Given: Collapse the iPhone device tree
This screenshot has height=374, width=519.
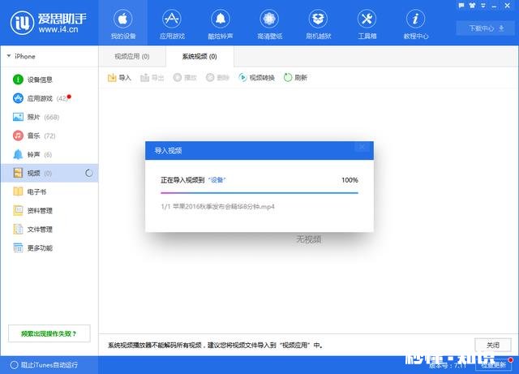Looking at the screenshot, I should [x=9, y=56].
